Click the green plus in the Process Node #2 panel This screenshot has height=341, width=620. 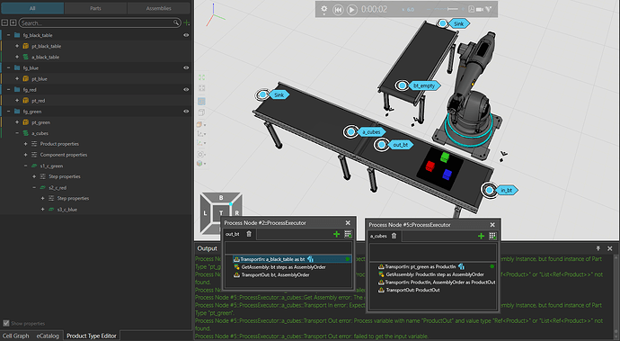pyautogui.click(x=336, y=234)
